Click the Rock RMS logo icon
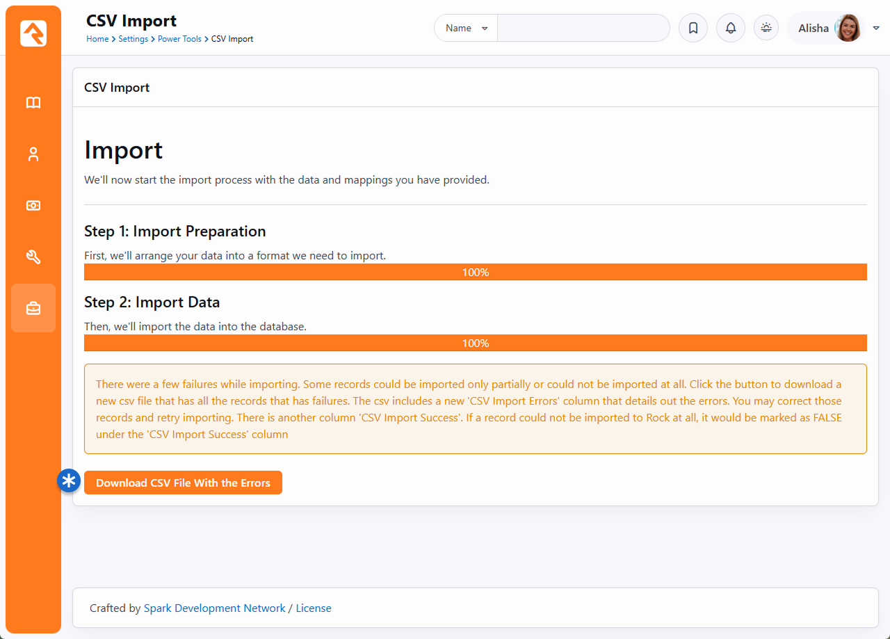This screenshot has width=890, height=639. click(33, 33)
